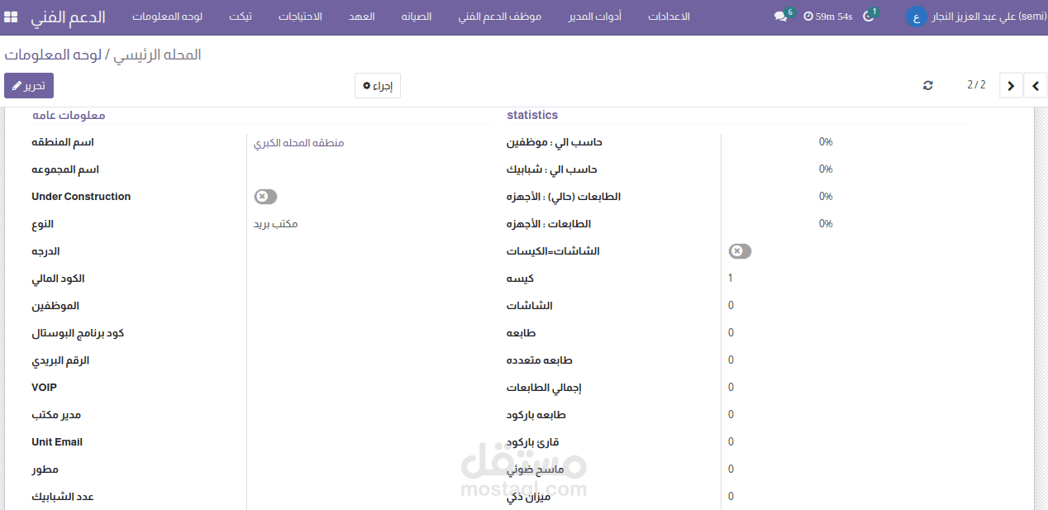
Task: Open the apps grid menu icon
Action: [x=11, y=17]
